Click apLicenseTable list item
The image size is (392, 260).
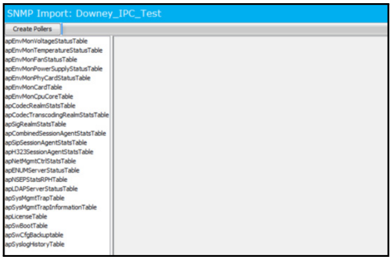(x=26, y=217)
